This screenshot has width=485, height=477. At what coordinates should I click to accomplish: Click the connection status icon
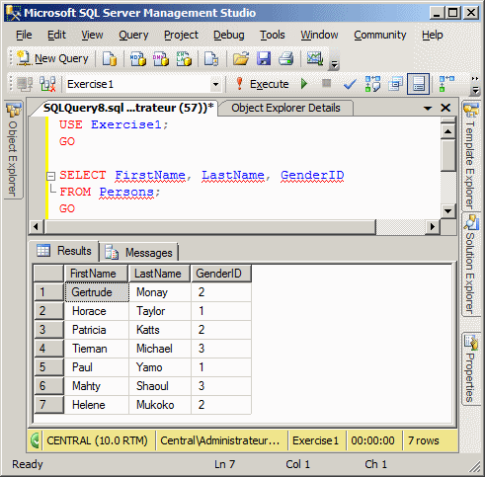36,440
